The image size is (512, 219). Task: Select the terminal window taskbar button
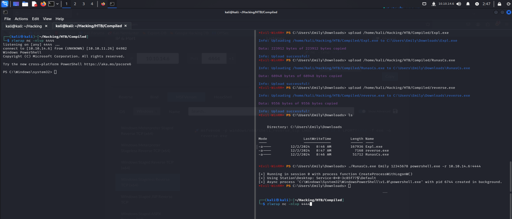coord(112,4)
